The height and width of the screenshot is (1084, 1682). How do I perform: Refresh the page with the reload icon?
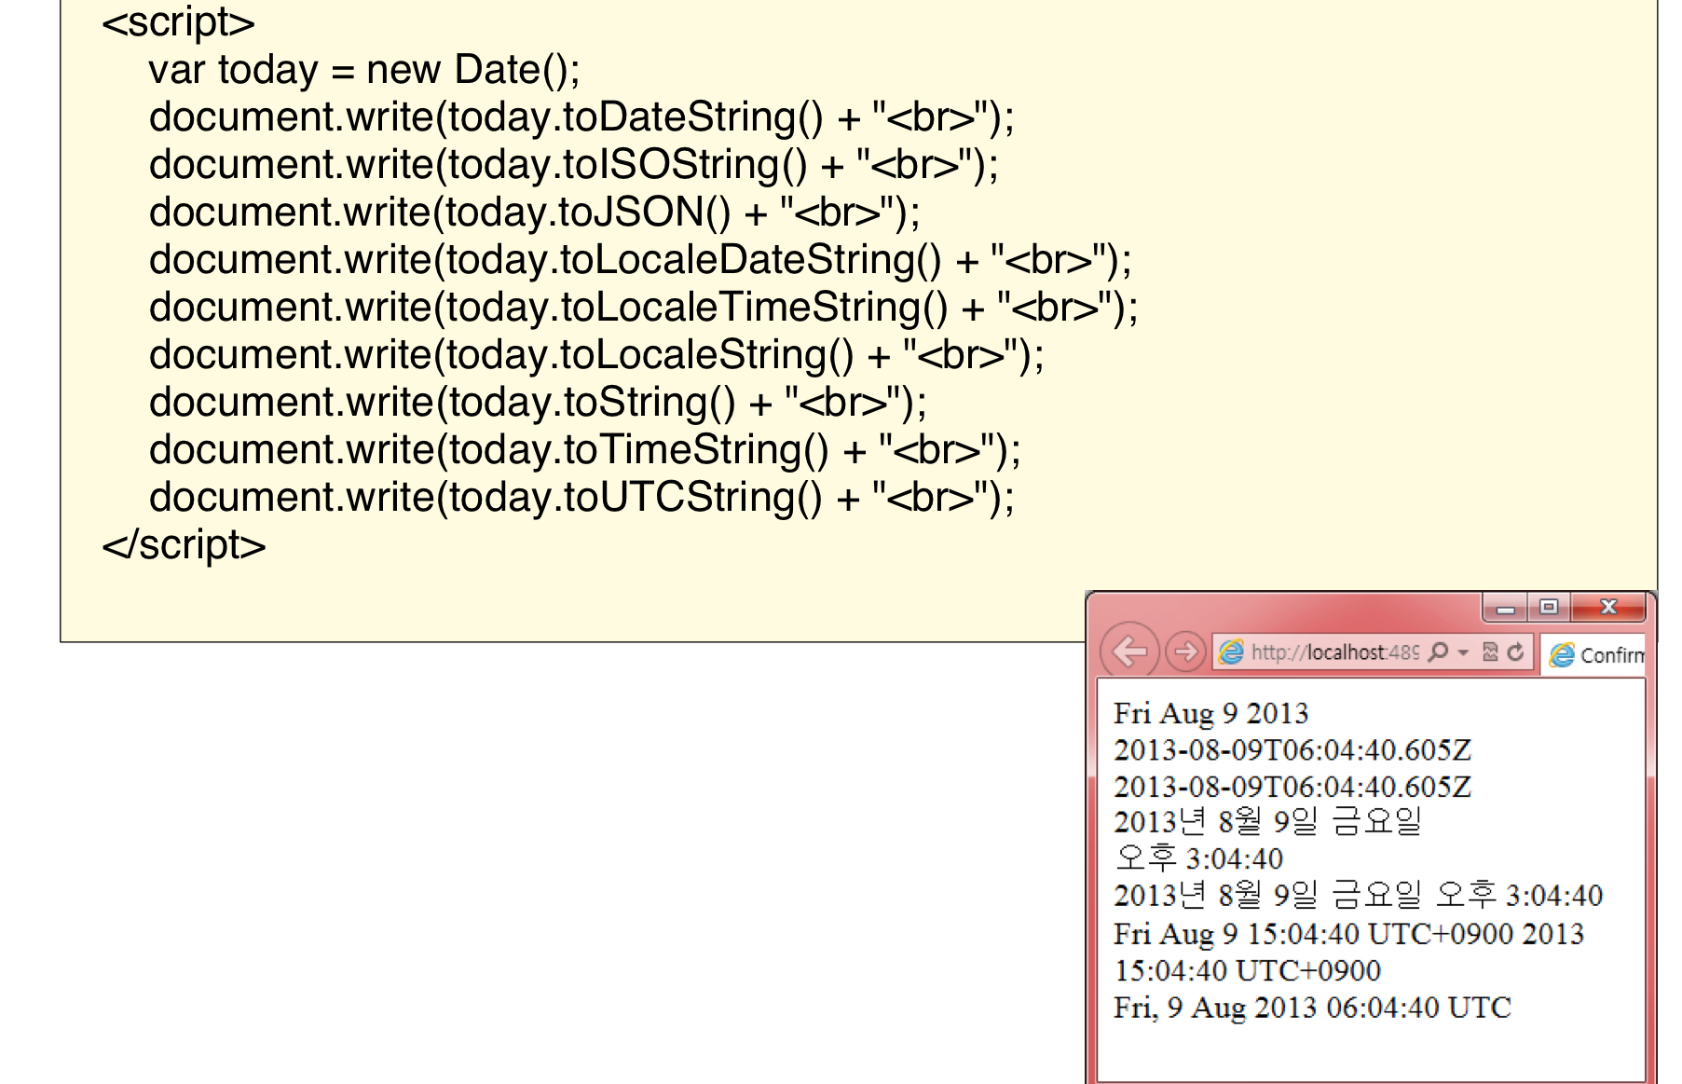[1516, 652]
